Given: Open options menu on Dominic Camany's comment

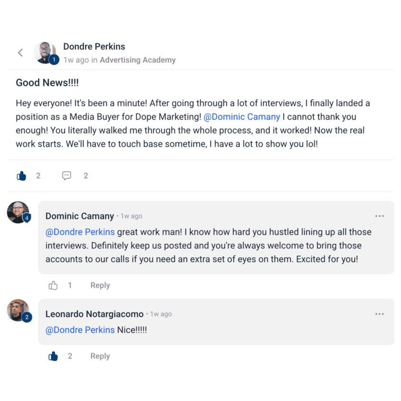Looking at the screenshot, I should (x=379, y=216).
